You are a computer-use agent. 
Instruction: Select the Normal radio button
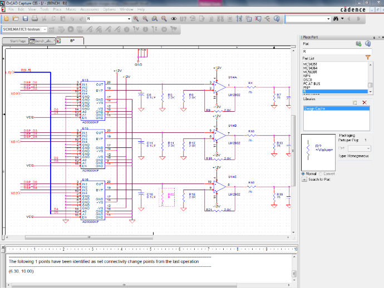pyautogui.click(x=303, y=173)
